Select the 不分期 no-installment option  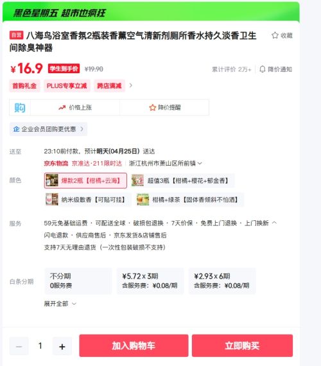(x=78, y=281)
